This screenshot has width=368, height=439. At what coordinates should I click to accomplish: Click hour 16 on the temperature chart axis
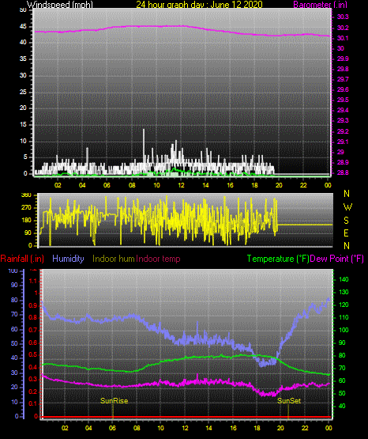[x=233, y=428]
